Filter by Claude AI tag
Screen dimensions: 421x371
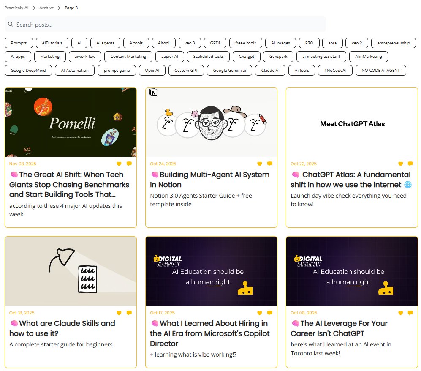coord(270,71)
